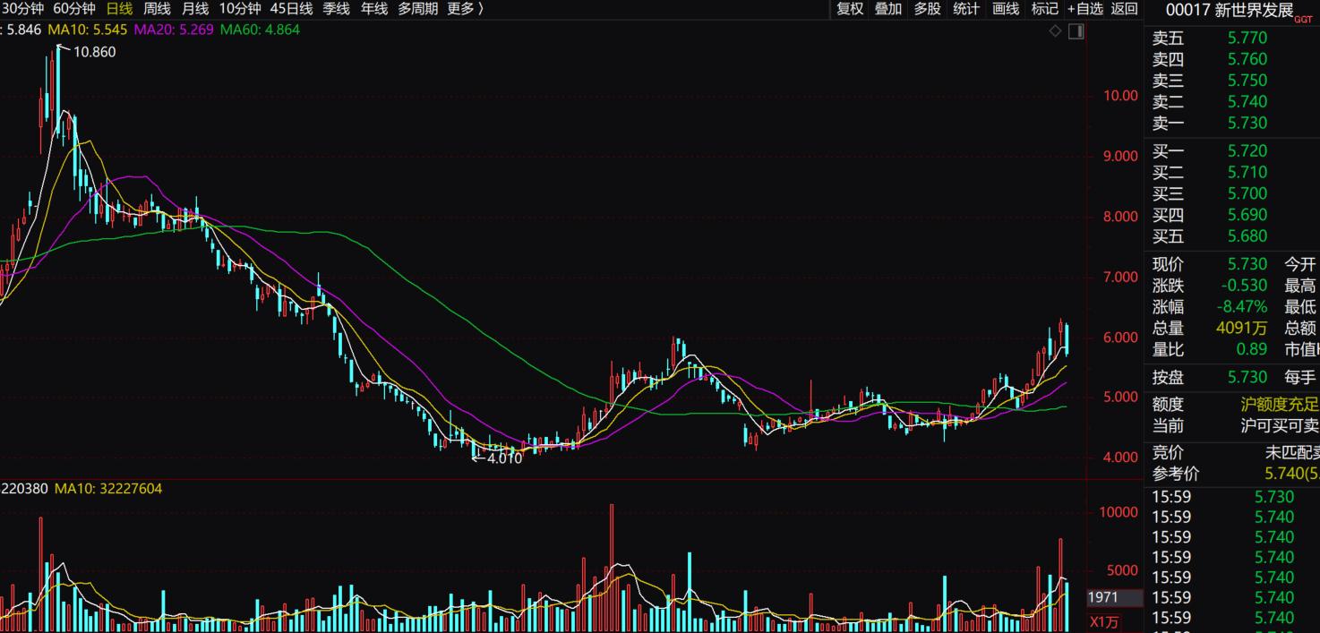Add stock with +自选 button
Viewport: 1320px width, 633px height.
click(x=1084, y=9)
